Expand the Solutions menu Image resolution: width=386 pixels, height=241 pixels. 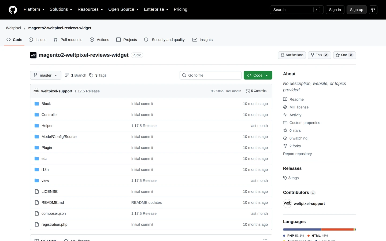coord(61,9)
